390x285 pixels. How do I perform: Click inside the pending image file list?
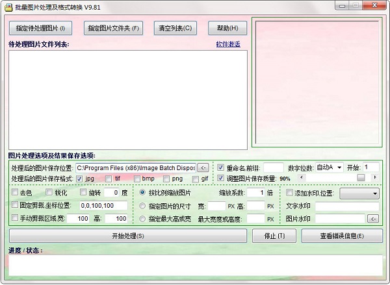coord(128,100)
